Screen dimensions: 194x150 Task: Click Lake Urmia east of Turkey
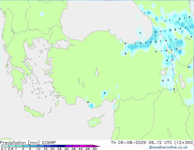click(182, 82)
